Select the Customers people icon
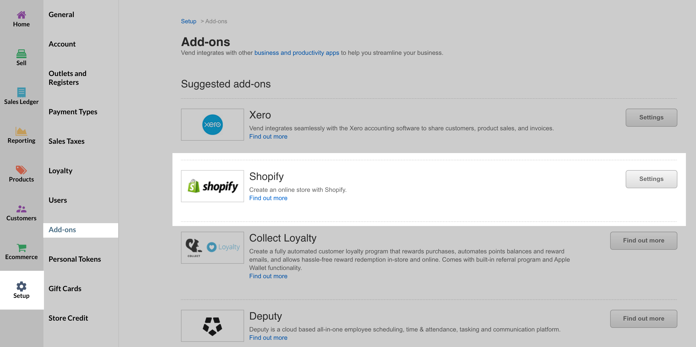 21,209
